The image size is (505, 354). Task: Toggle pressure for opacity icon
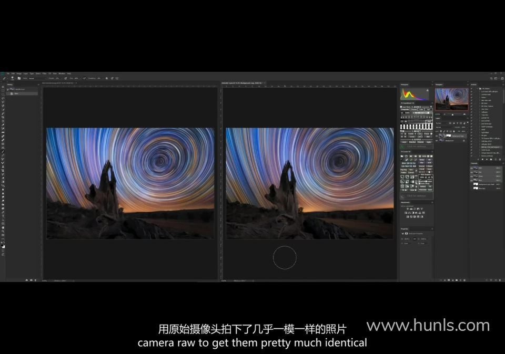pos(65,78)
